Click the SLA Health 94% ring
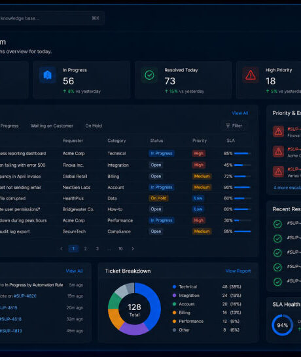Screen dimensions: 301x357 (x=282, y=325)
